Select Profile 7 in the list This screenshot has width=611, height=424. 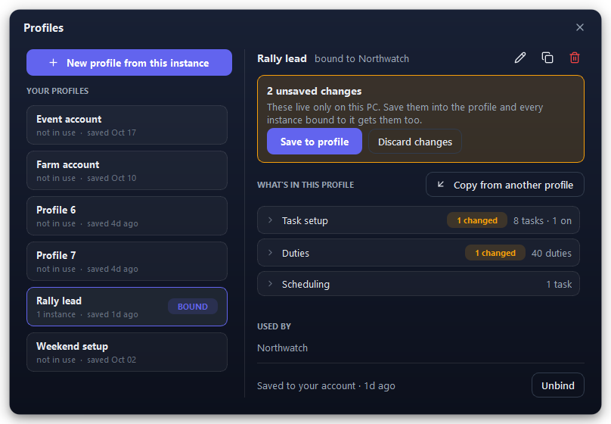point(126,261)
